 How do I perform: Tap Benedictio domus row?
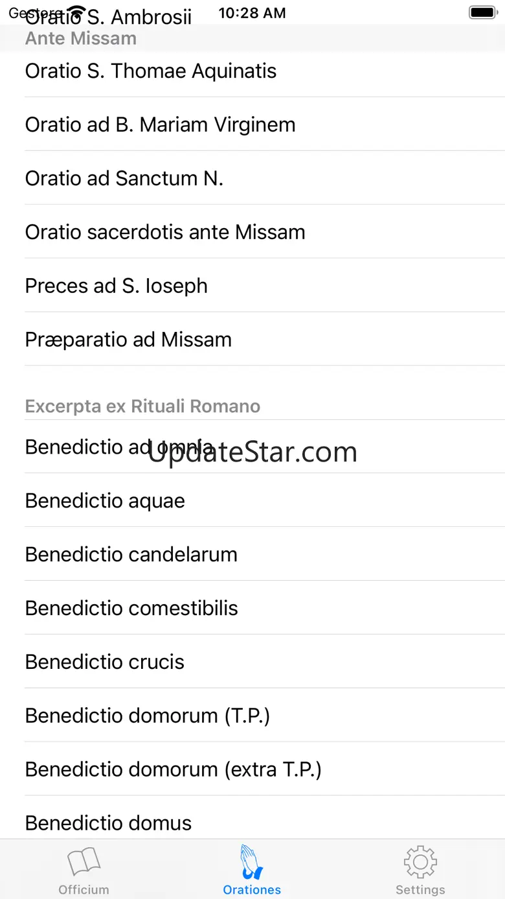coord(109,823)
